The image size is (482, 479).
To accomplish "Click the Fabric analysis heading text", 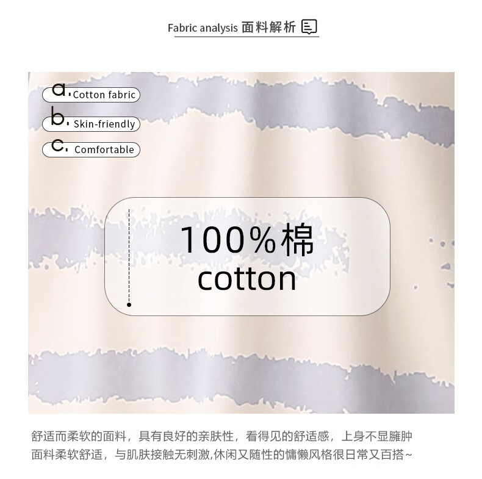I will click(x=203, y=28).
